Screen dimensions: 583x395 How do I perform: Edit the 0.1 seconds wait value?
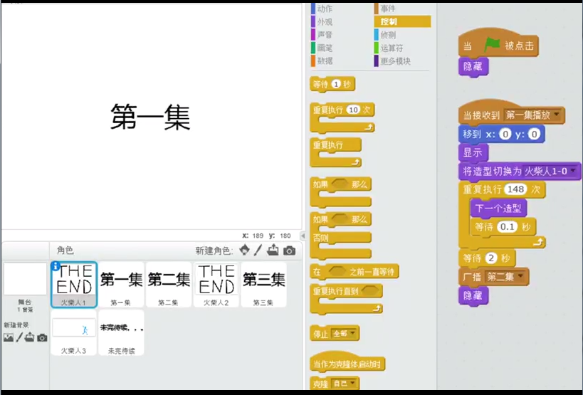507,226
